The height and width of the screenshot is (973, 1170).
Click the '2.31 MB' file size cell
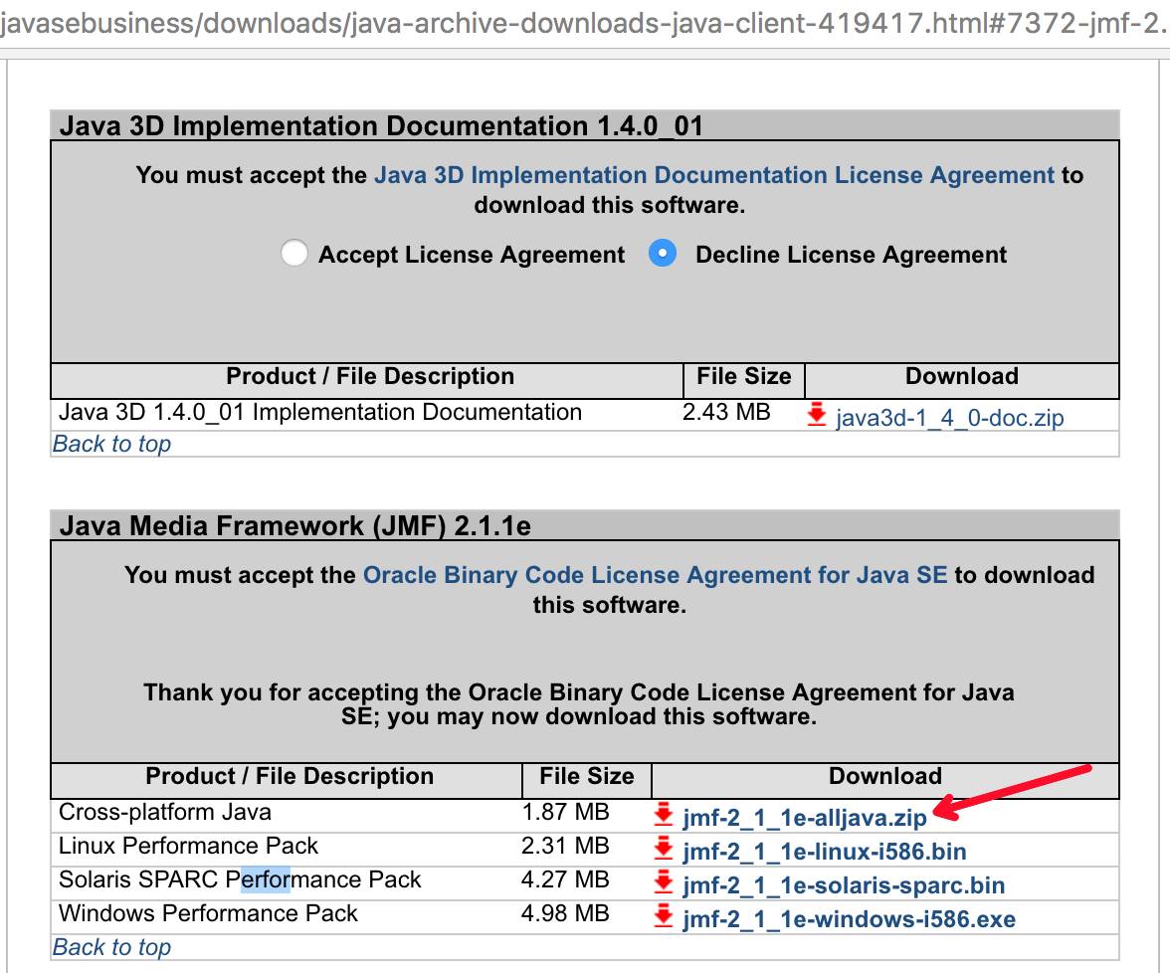tap(565, 846)
